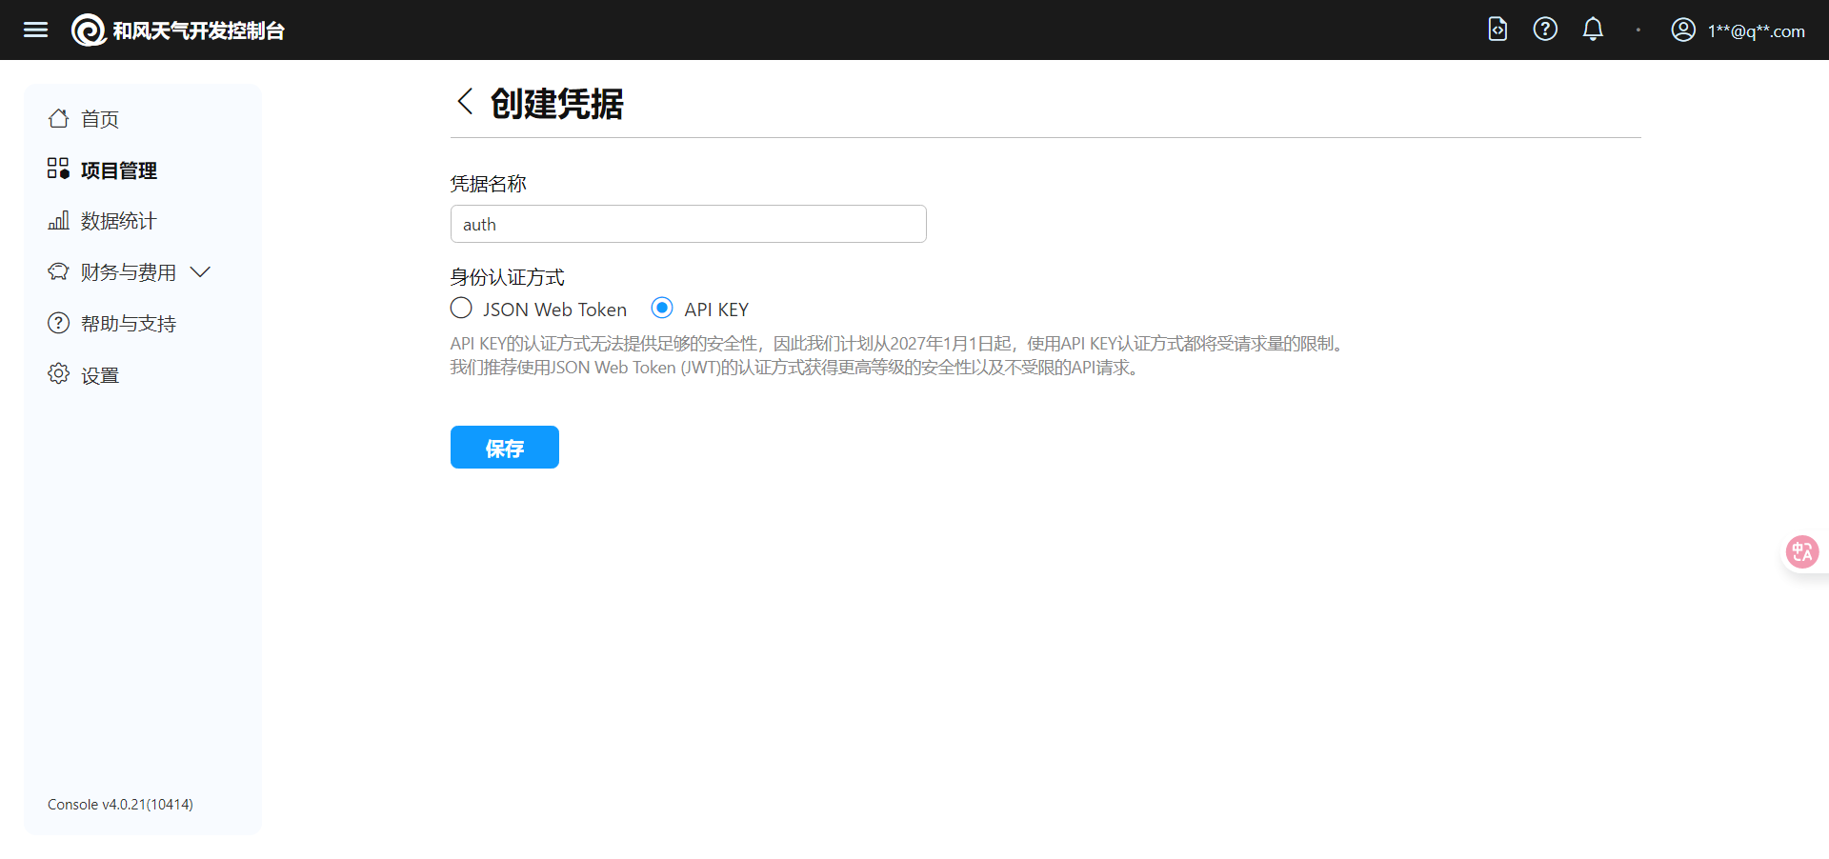Open the documentation file icon
Screen dimensions: 1829x859
(1497, 30)
